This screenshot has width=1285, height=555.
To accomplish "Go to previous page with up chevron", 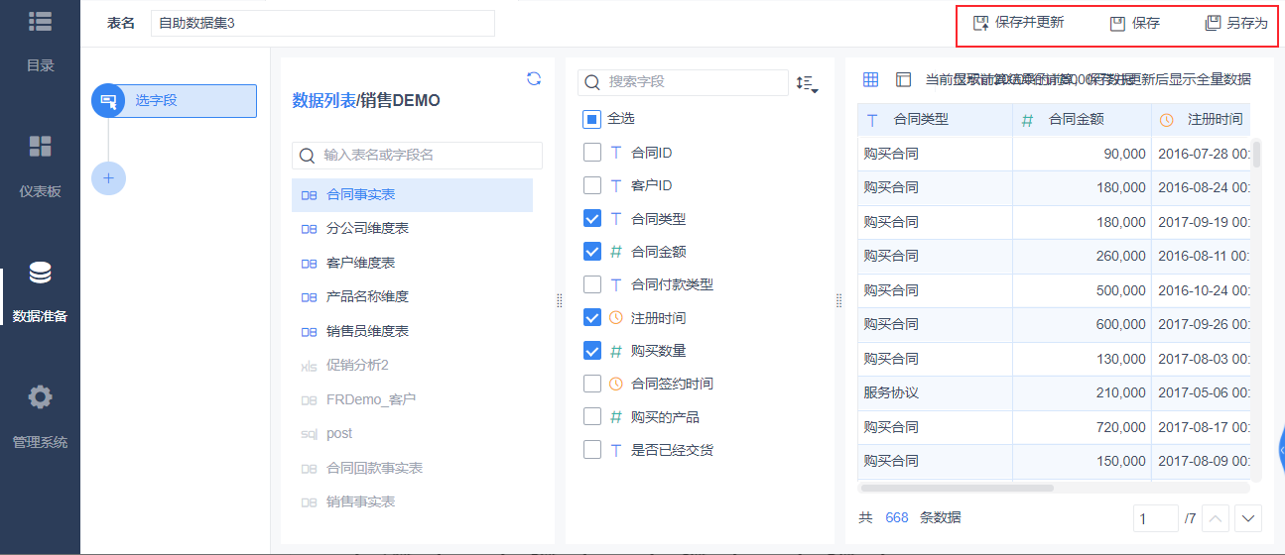I will click(x=1217, y=518).
